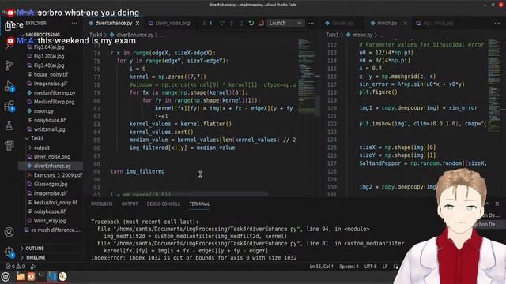Open the Launch configuration dropdown
The height and width of the screenshot is (284, 506).
coord(285,23)
